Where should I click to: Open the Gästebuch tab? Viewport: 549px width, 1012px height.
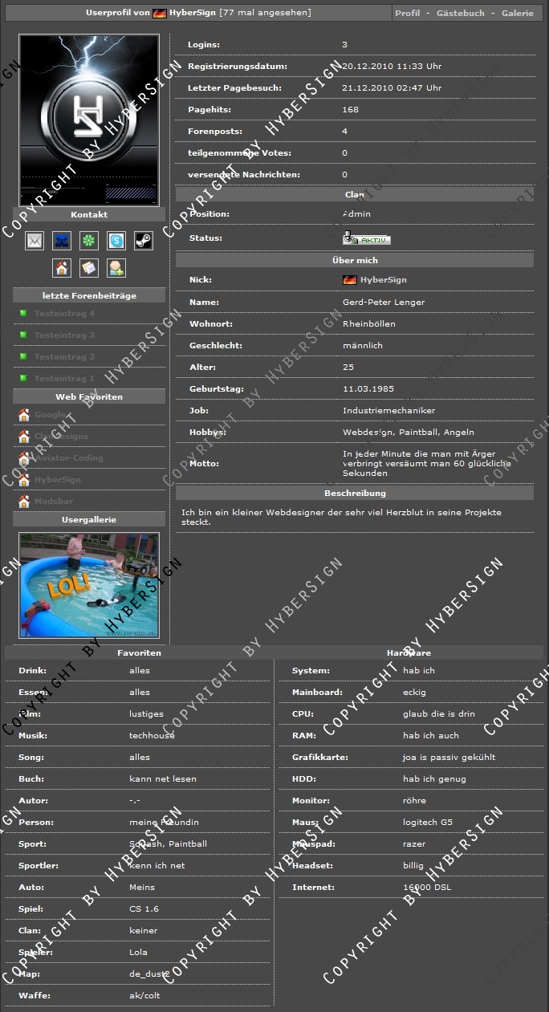coord(460,14)
